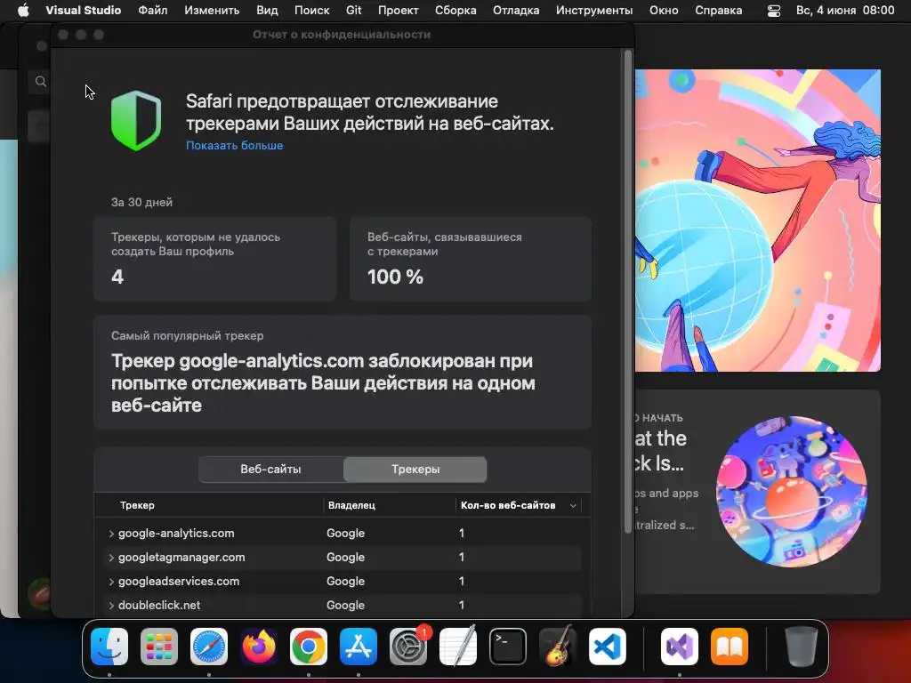Open the Поиск menu
This screenshot has height=683, width=911.
point(312,11)
